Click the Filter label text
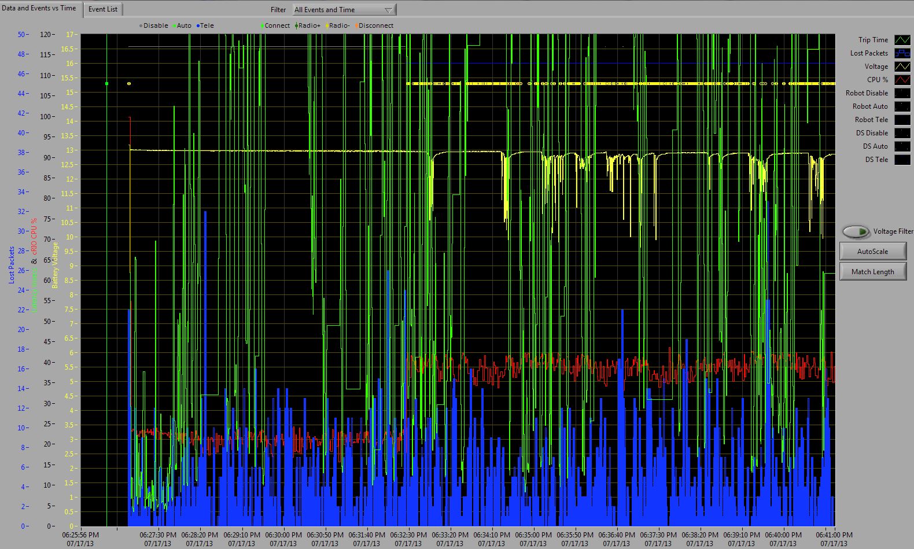This screenshot has width=914, height=549. coord(278,10)
